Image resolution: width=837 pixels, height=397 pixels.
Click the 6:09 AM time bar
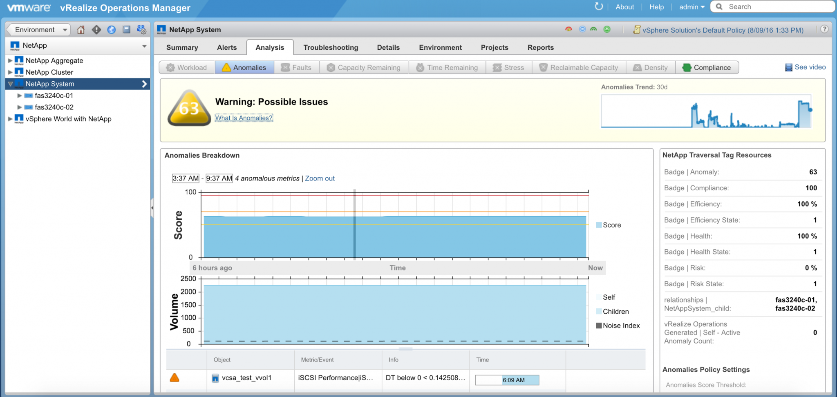(507, 380)
